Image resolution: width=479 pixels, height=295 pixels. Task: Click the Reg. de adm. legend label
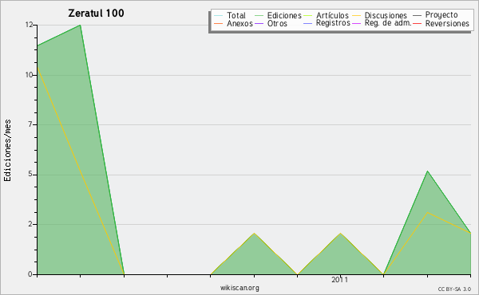pyautogui.click(x=388, y=23)
